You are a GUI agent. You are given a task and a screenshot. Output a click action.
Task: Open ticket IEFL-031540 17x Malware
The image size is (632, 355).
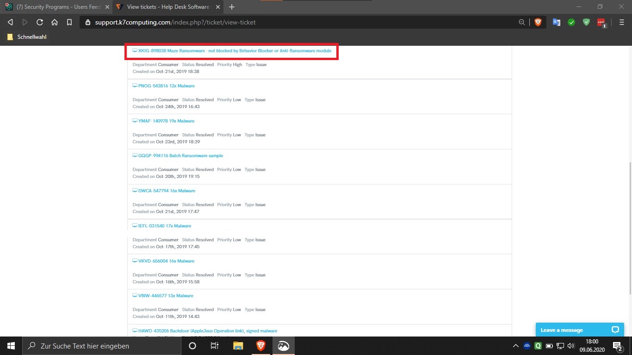(165, 226)
